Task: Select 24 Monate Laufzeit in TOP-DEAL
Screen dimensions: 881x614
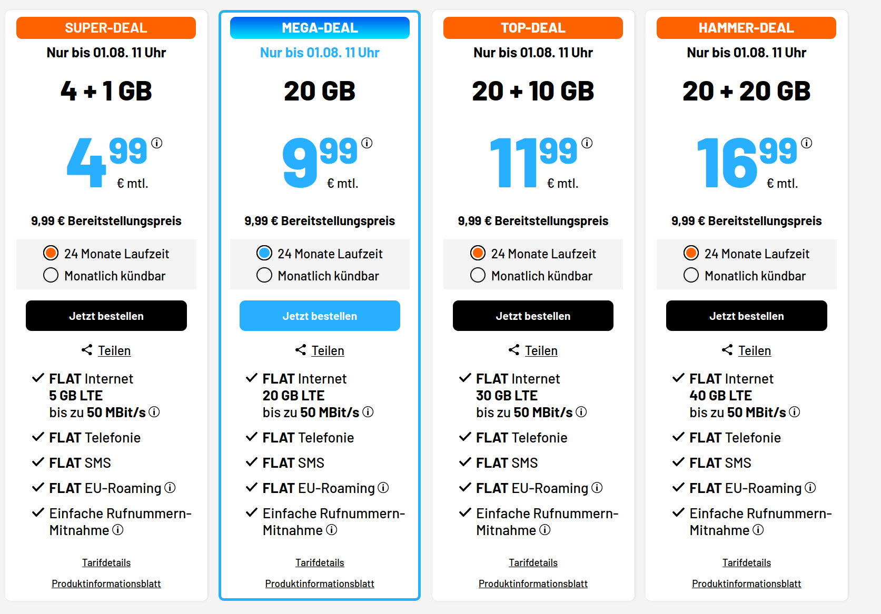Action: tap(477, 253)
